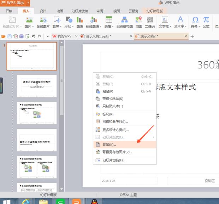Undo the last action
219x204 pixels.
[34, 36]
